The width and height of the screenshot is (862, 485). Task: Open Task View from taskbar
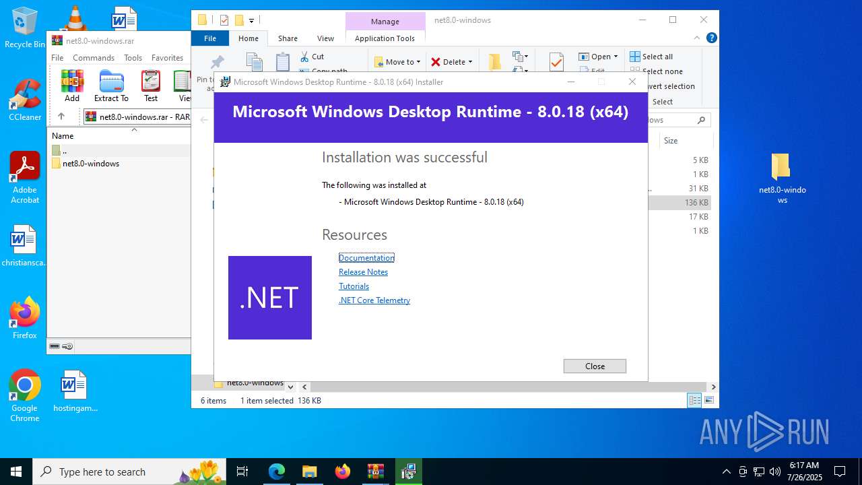(243, 472)
